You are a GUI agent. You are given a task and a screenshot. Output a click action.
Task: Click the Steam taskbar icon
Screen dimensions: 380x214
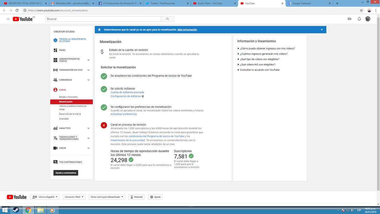tap(16, 210)
